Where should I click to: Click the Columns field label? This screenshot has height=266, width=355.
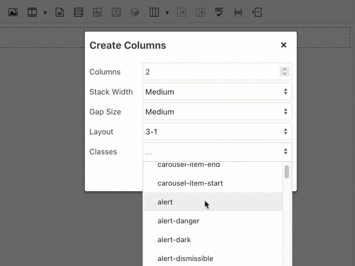(105, 72)
